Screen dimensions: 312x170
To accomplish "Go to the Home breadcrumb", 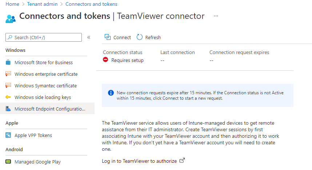I will point(12,4).
